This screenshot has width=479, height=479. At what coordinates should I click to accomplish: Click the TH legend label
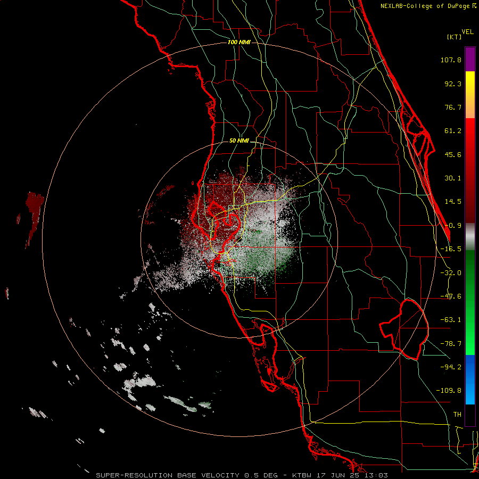coord(457,414)
